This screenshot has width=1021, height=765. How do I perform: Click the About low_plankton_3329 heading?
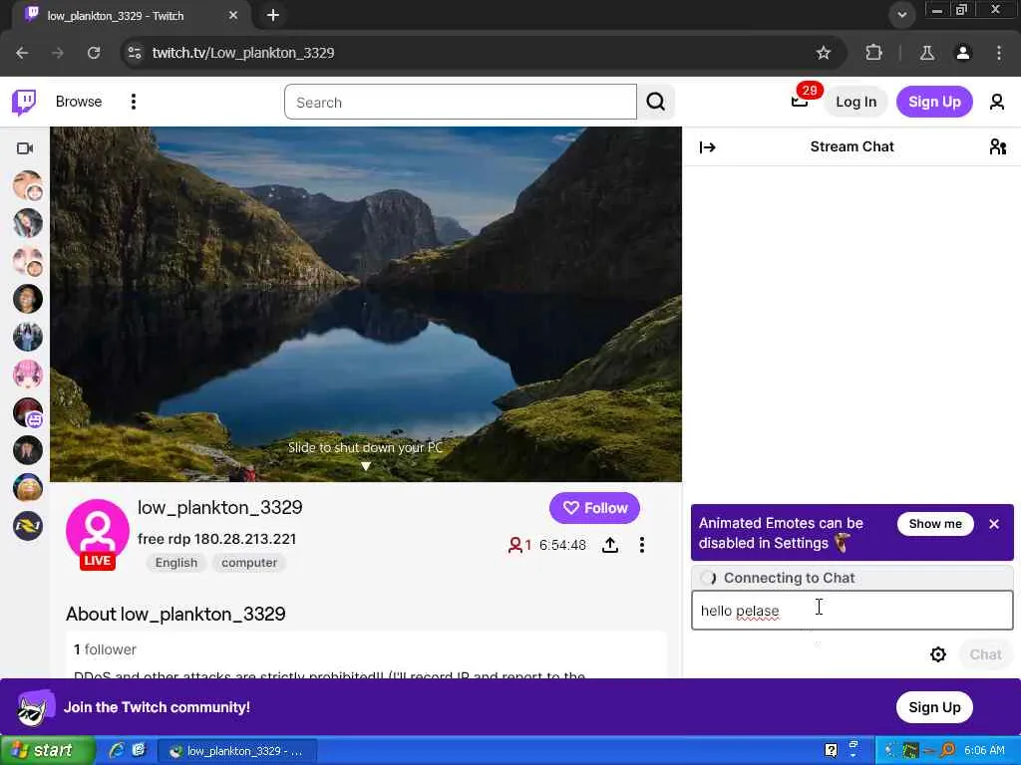click(175, 614)
